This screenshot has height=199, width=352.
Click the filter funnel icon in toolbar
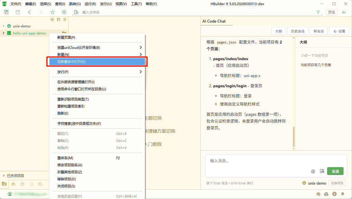point(318,12)
